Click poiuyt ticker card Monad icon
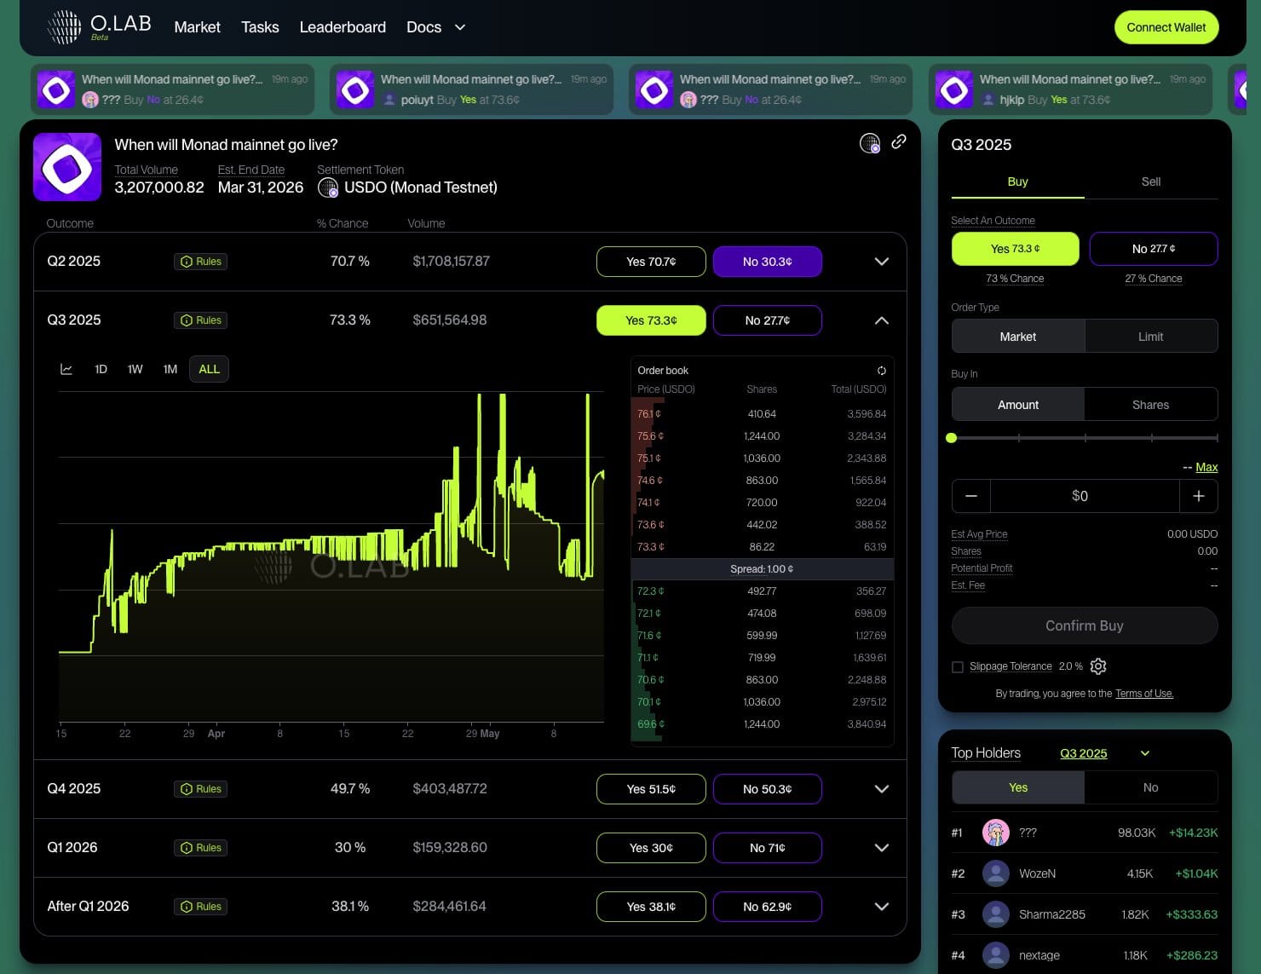 (x=355, y=89)
